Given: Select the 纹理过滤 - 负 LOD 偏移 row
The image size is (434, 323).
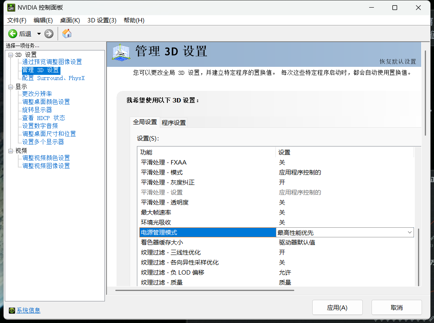Looking at the screenshot, I should click(277, 272).
